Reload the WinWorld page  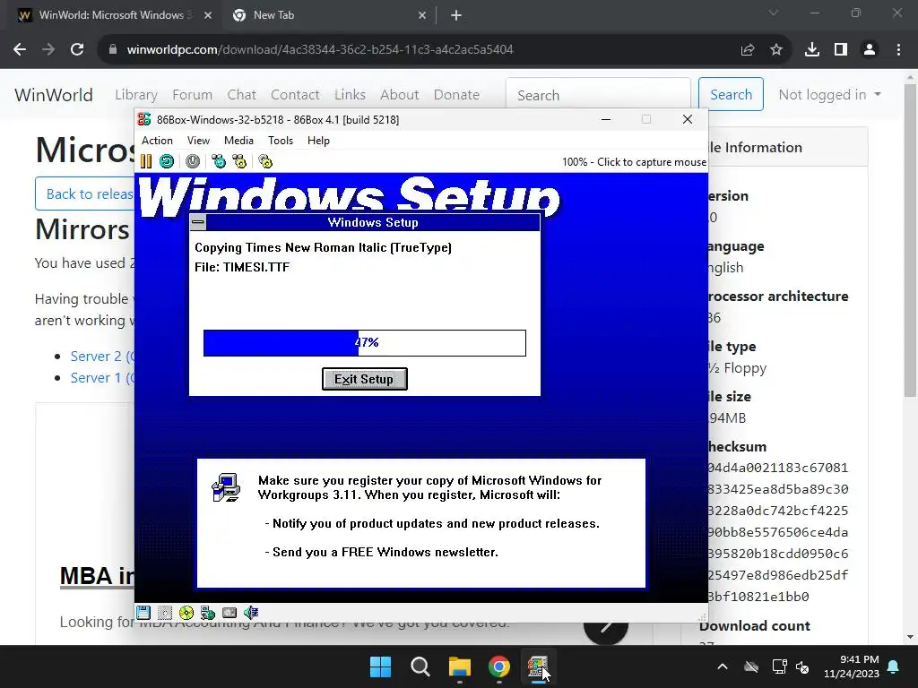pos(77,50)
